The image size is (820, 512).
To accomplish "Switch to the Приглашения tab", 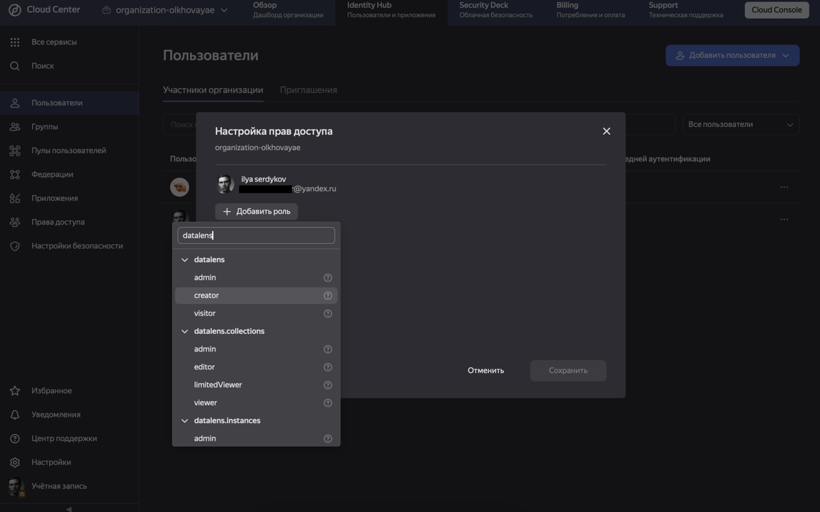I will [x=308, y=90].
